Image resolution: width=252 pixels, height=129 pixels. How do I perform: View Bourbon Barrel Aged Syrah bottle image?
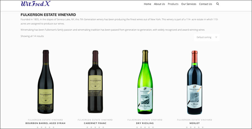coord(46,82)
